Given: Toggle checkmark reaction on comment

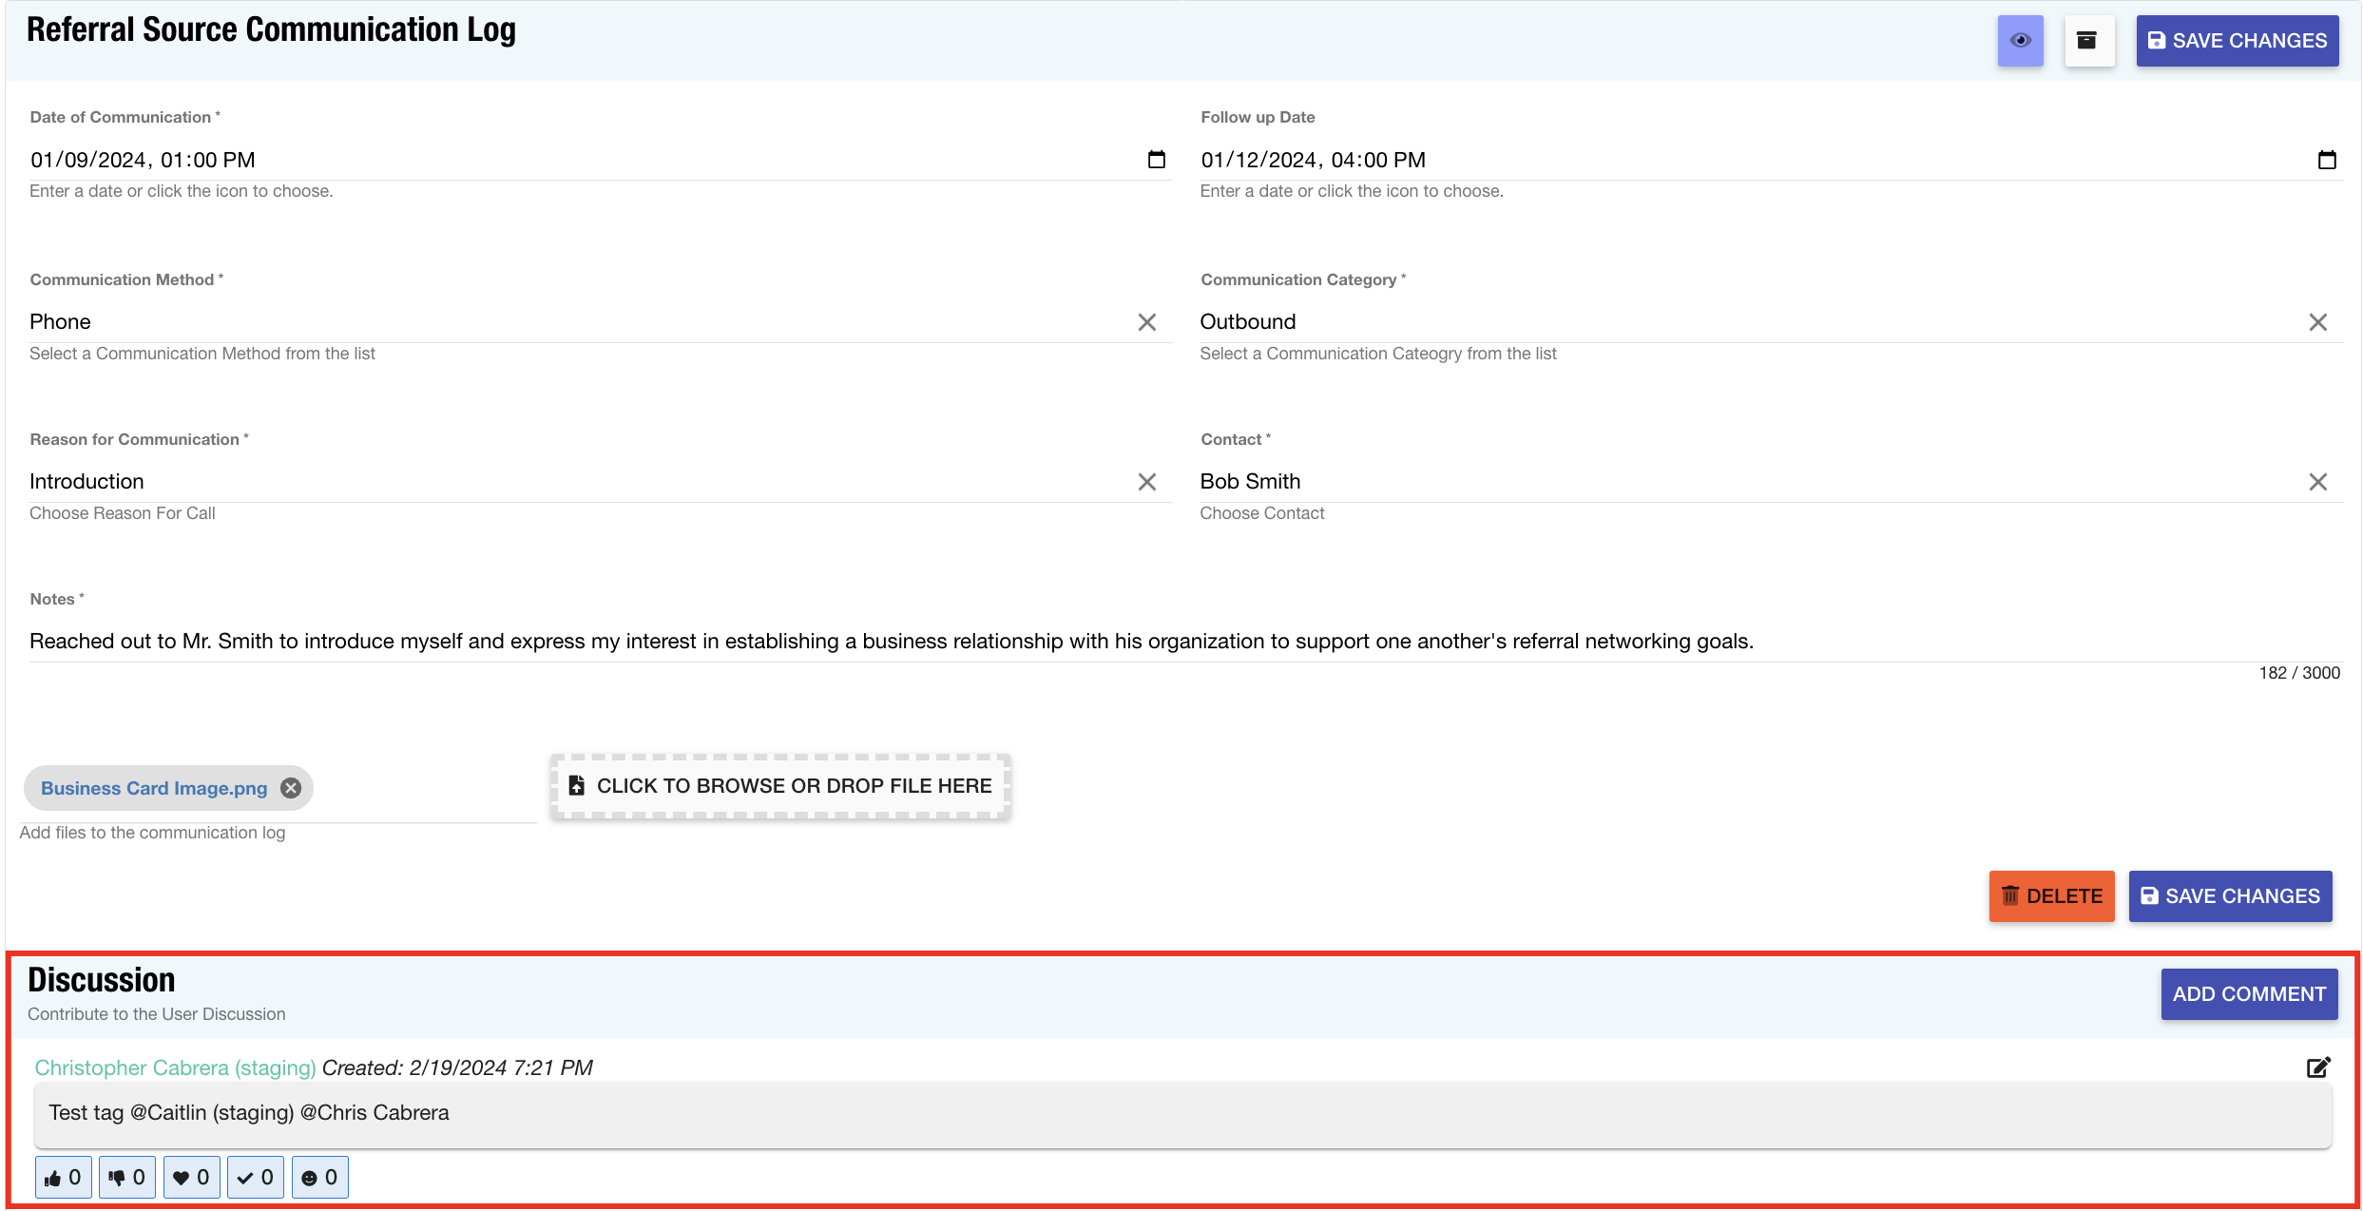Looking at the screenshot, I should click(256, 1178).
